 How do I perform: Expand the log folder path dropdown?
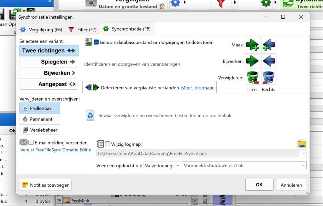point(303,153)
